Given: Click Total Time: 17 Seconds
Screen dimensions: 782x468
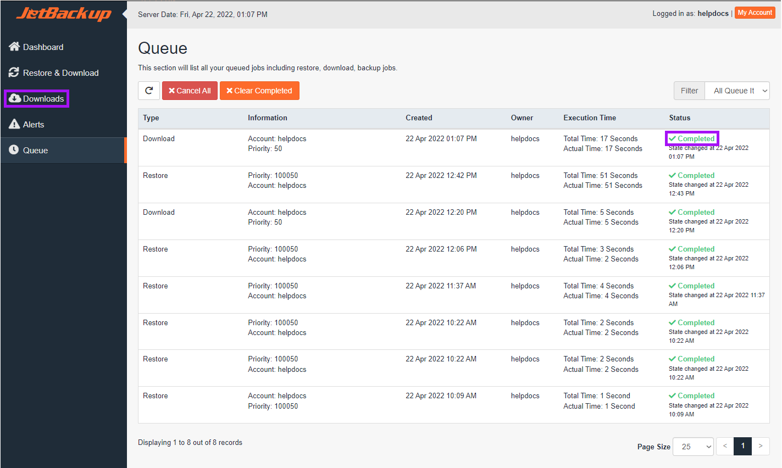Looking at the screenshot, I should coord(601,138).
